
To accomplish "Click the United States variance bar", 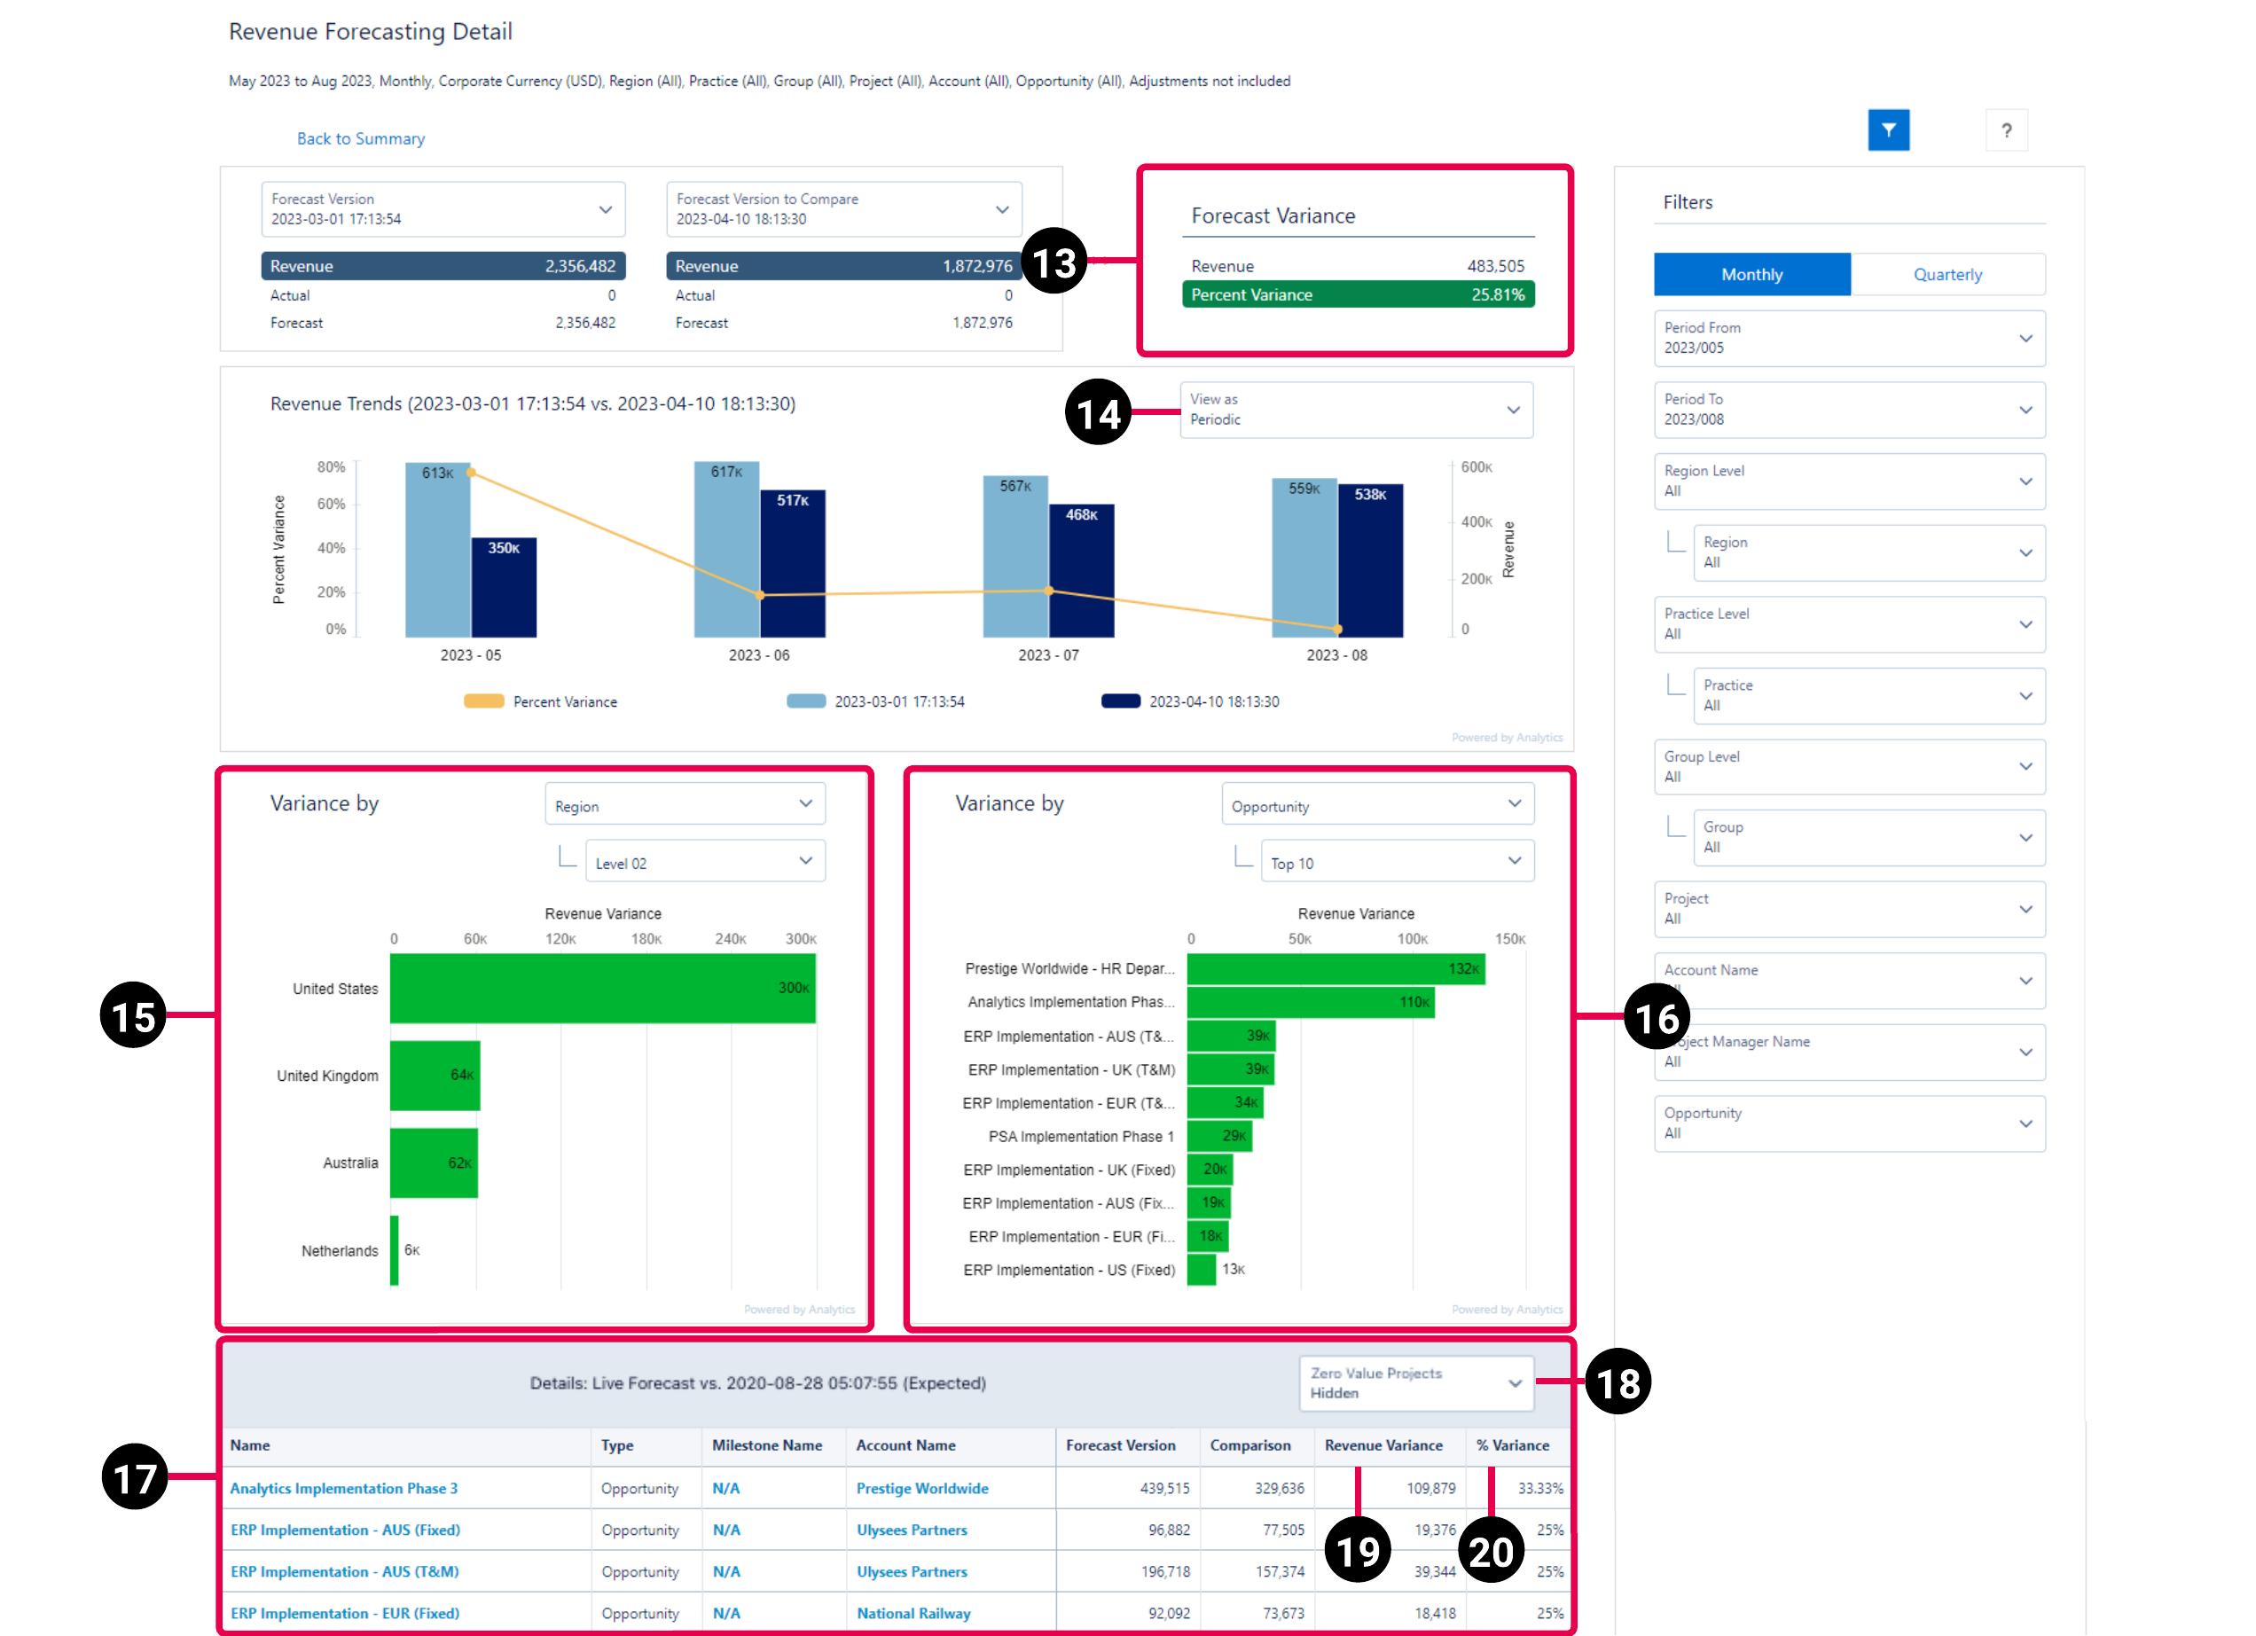I will pyautogui.click(x=603, y=988).
